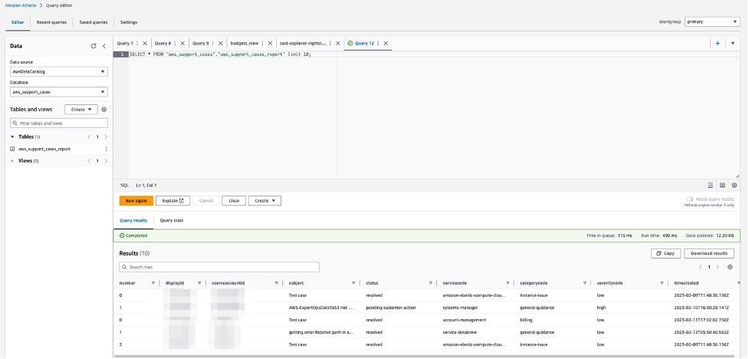
Task: Click the high severitycode cell
Action: click(x=601, y=308)
